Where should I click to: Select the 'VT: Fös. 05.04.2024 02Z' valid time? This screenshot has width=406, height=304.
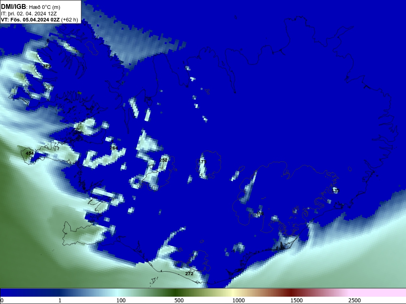click(30, 19)
